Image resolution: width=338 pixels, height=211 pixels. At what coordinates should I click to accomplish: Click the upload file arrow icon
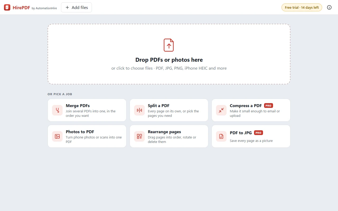point(169,45)
